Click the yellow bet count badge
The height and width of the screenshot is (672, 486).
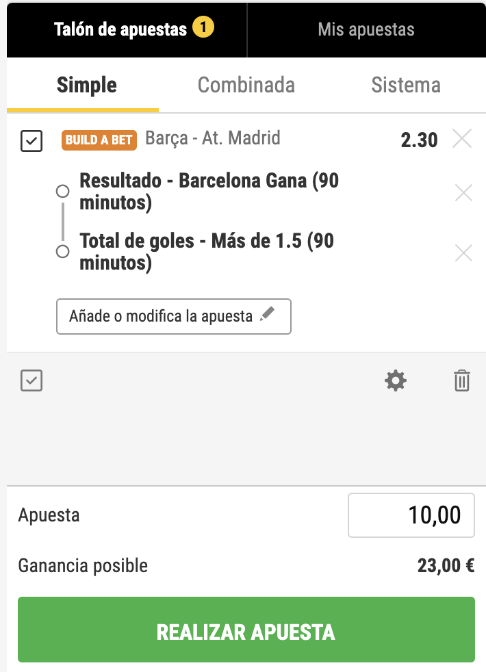click(x=203, y=29)
